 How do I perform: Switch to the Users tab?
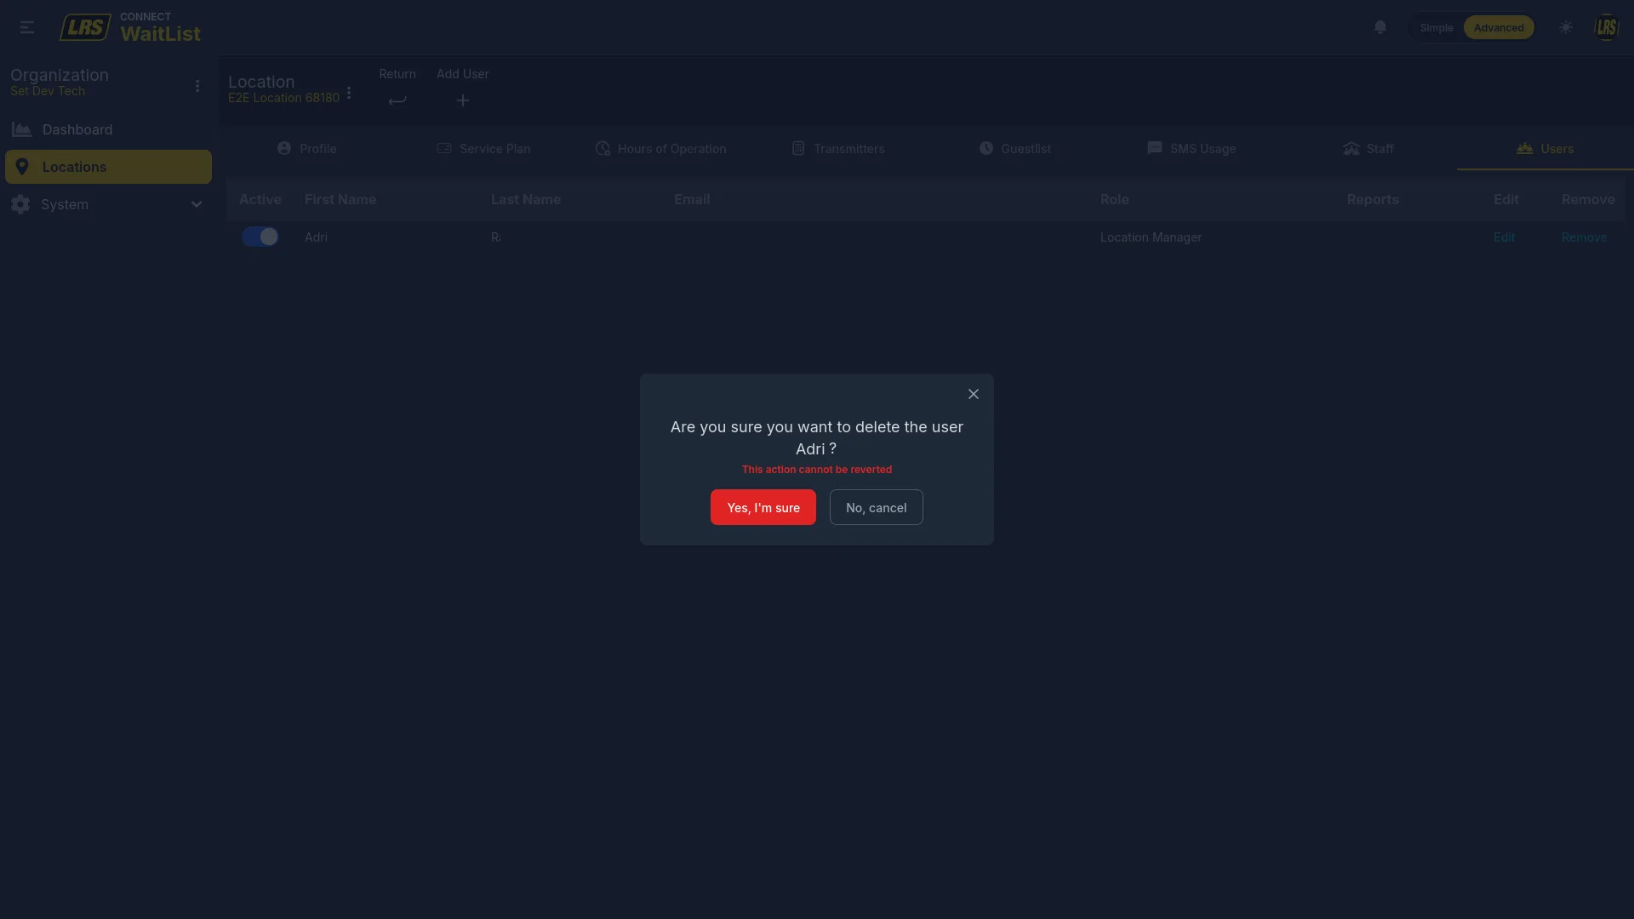click(1545, 149)
